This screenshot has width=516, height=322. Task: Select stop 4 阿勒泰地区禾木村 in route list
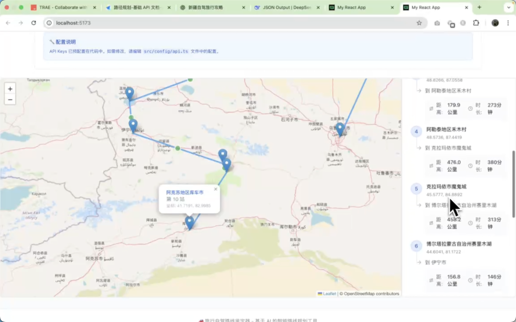(446, 129)
